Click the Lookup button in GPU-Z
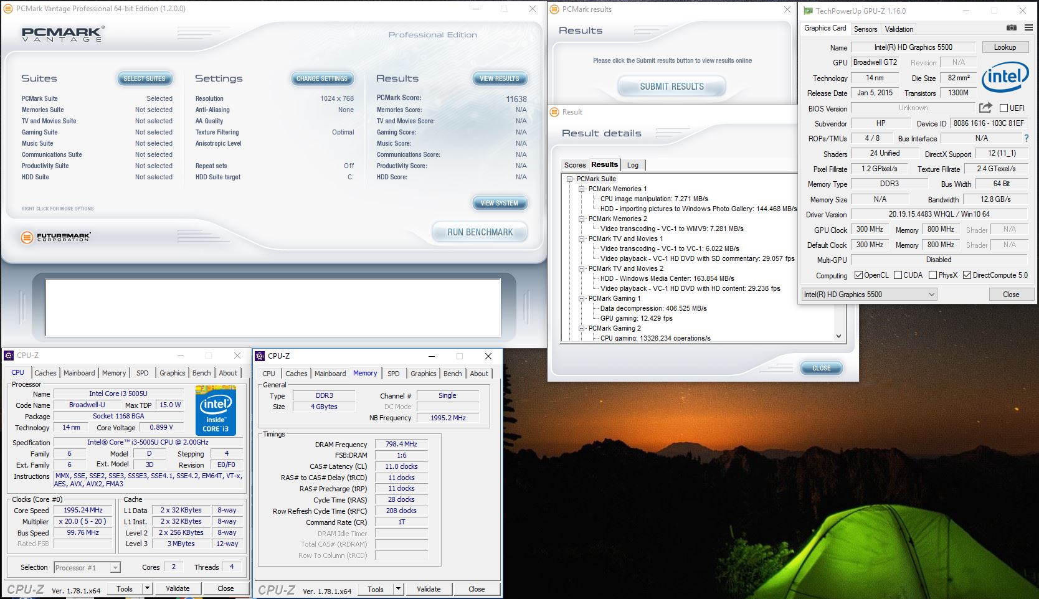This screenshot has width=1039, height=599. click(1005, 47)
